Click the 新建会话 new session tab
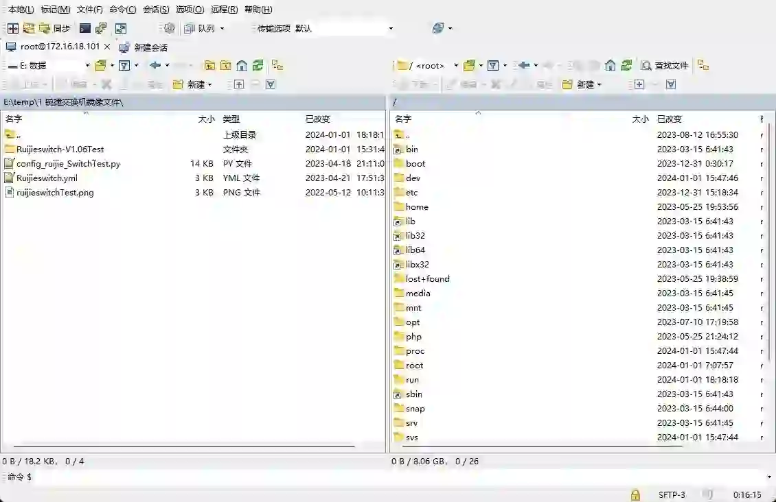 pyautogui.click(x=144, y=47)
